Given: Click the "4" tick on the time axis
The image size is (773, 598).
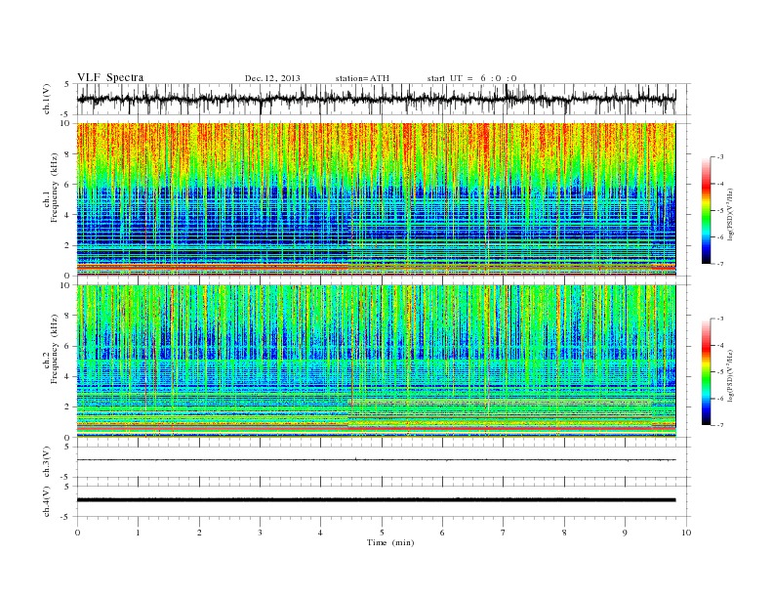Looking at the screenshot, I should (x=321, y=533).
